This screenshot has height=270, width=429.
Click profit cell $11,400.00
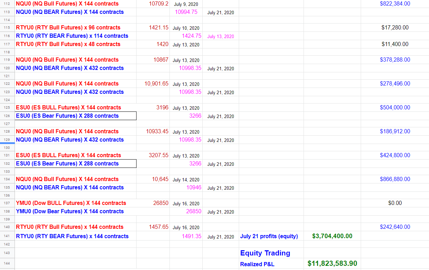395,44
